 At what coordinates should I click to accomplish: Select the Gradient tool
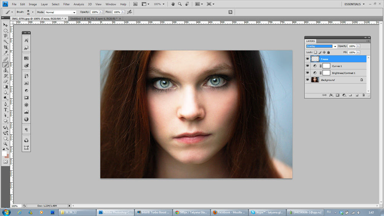click(5, 87)
